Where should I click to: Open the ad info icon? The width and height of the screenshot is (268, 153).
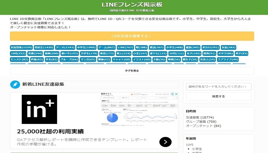click(172, 94)
